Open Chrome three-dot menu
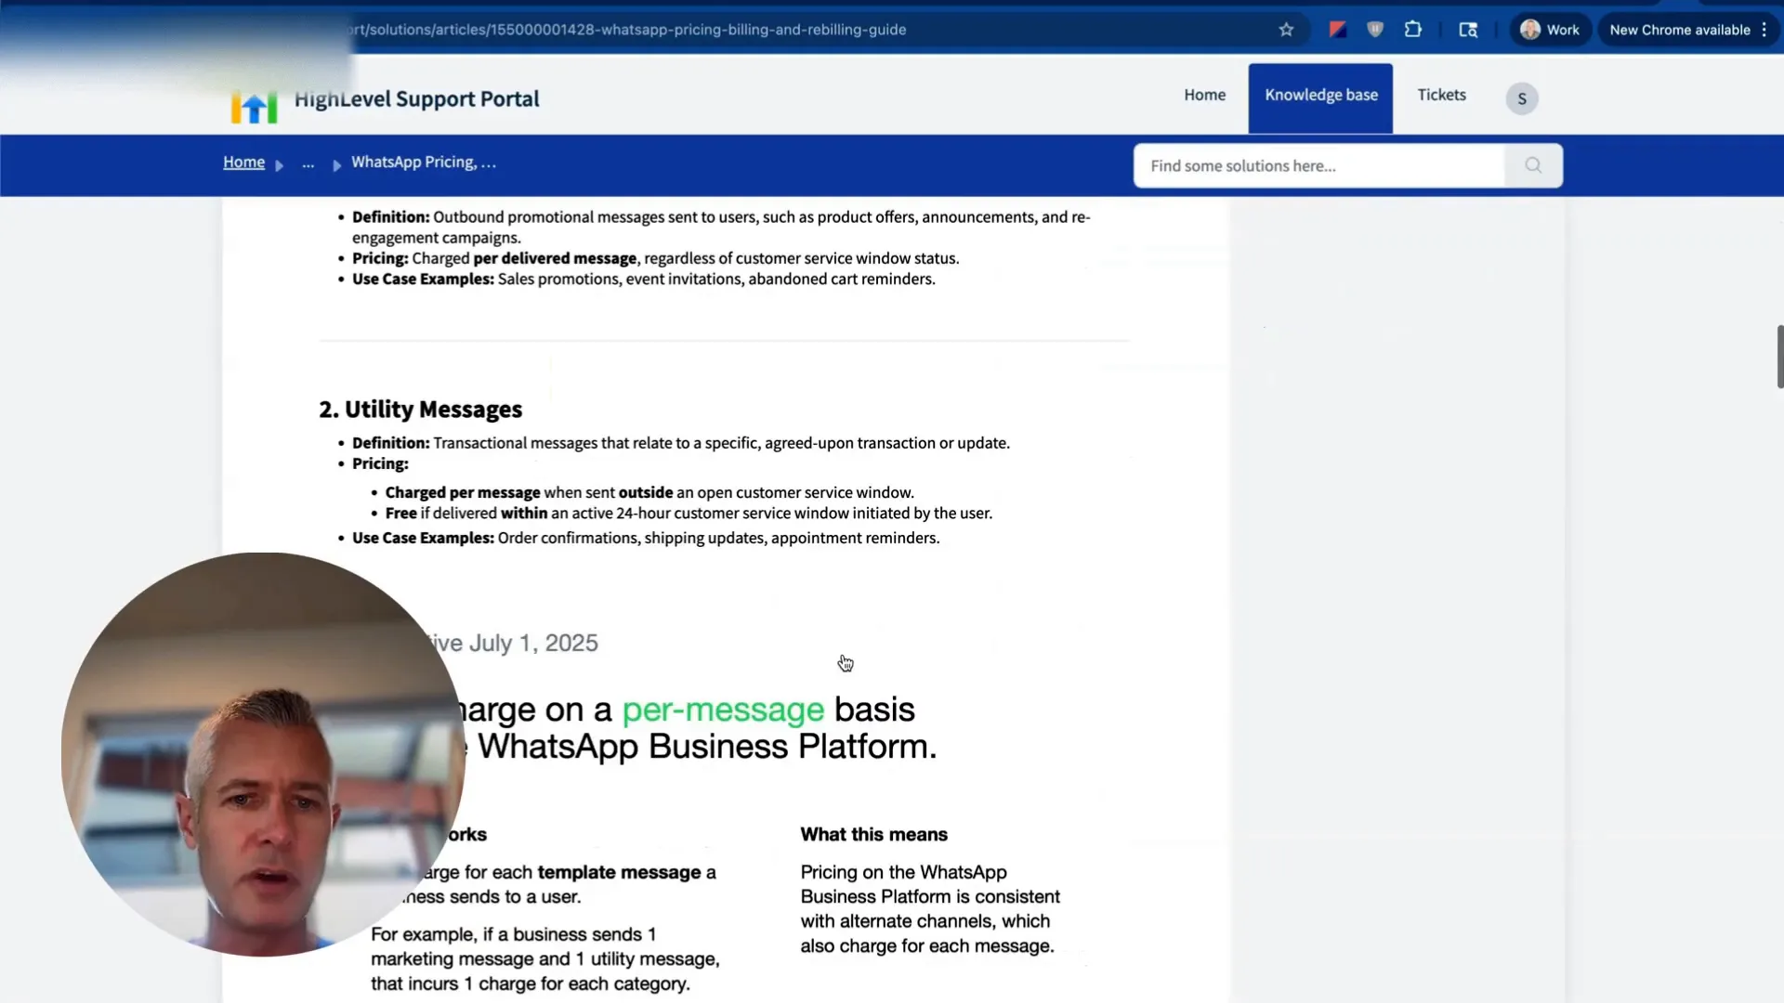Screen dimensions: 1784x1003 [x=1764, y=30]
